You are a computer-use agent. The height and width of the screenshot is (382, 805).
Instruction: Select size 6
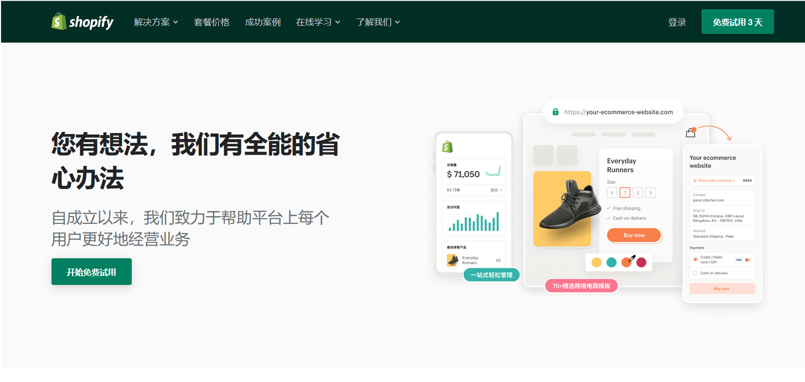click(612, 193)
